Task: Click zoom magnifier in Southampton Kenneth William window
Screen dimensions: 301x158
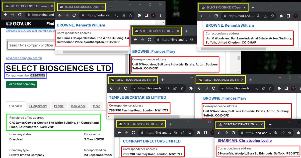Action: point(117,15)
